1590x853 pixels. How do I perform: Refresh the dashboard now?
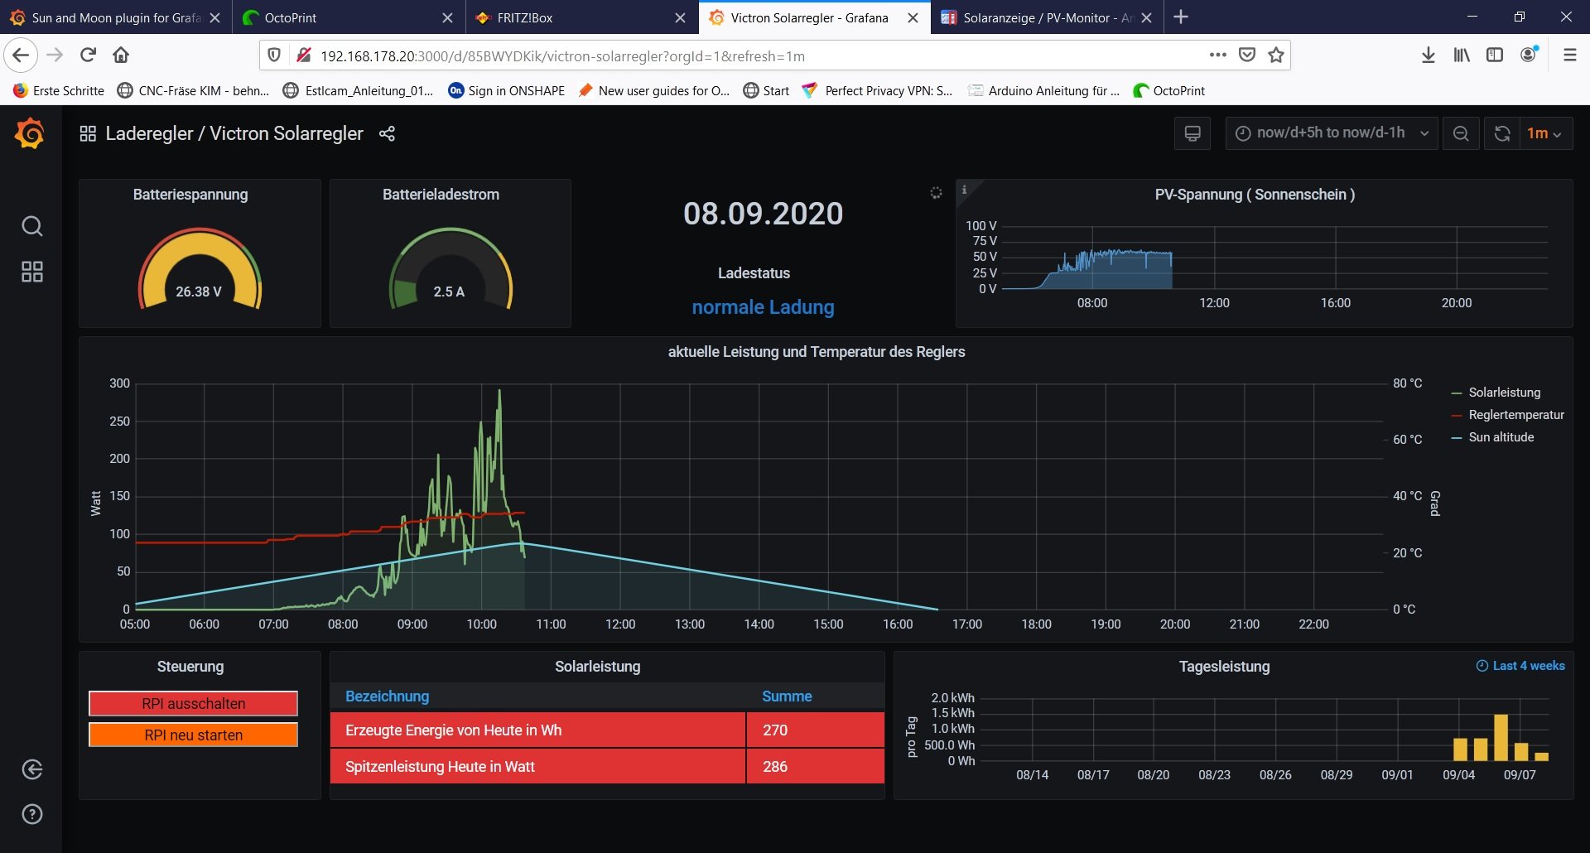[1501, 133]
